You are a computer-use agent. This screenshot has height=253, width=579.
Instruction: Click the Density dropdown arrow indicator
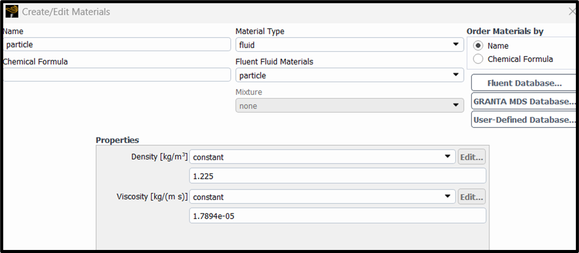tap(447, 157)
